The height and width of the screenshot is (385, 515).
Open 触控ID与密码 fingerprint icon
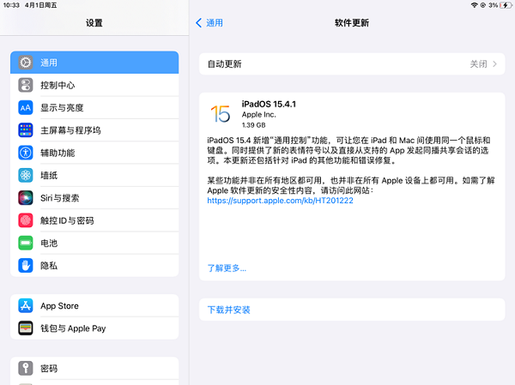(x=26, y=220)
